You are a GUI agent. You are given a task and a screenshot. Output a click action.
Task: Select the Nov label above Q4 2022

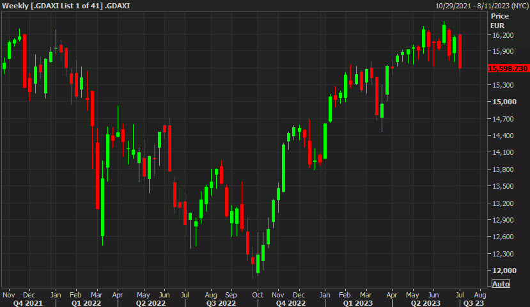278,295
